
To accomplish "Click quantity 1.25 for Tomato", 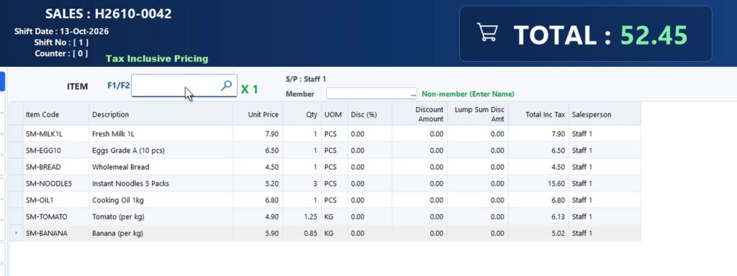I will coord(302,216).
